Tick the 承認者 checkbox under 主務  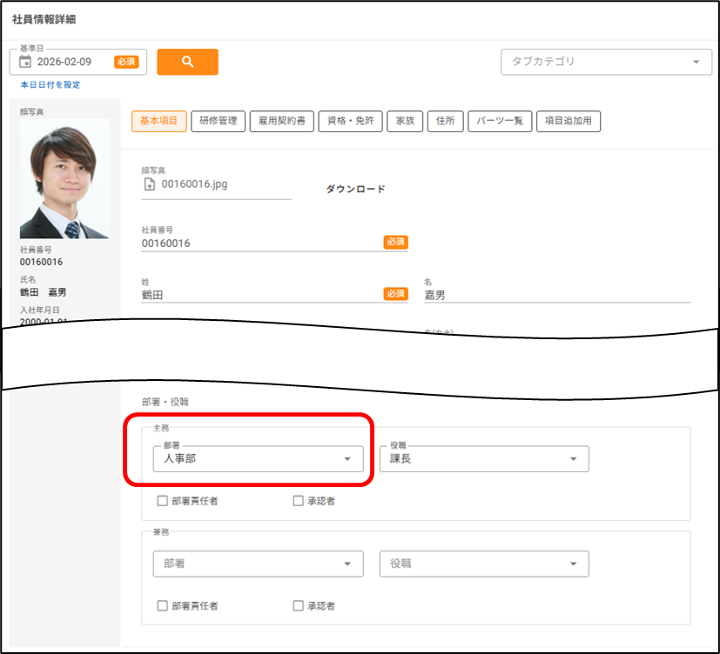[298, 501]
